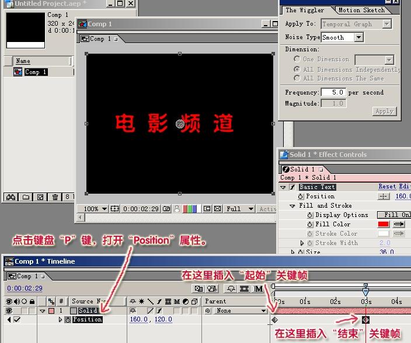Collapse the Solid layer twirl-down triangle

click(x=43, y=311)
